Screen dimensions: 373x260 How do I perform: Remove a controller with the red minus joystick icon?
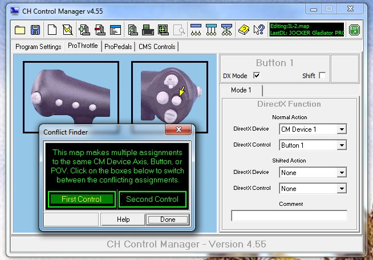pyautogui.click(x=100, y=30)
